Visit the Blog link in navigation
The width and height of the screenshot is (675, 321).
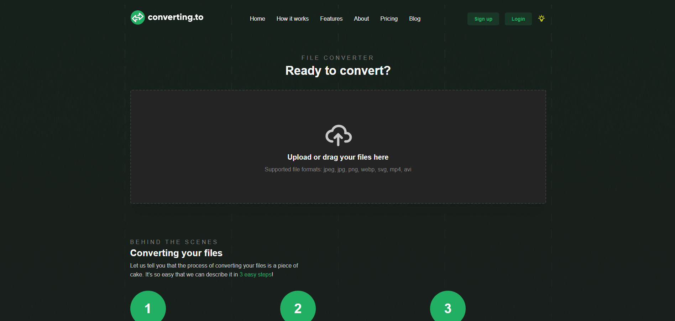[x=414, y=19]
